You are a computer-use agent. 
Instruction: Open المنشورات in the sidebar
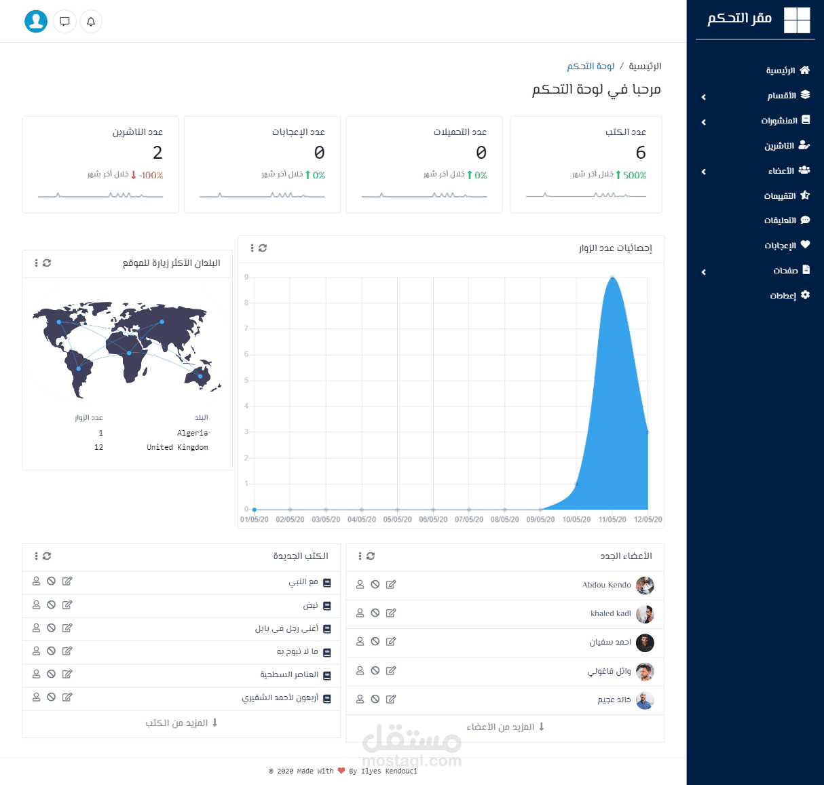pyautogui.click(x=785, y=121)
